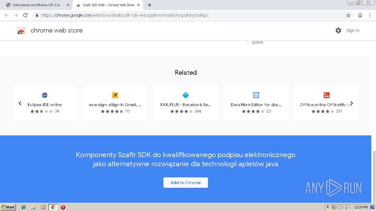Click the Chrome Web Store rainbow logo

click(21, 30)
